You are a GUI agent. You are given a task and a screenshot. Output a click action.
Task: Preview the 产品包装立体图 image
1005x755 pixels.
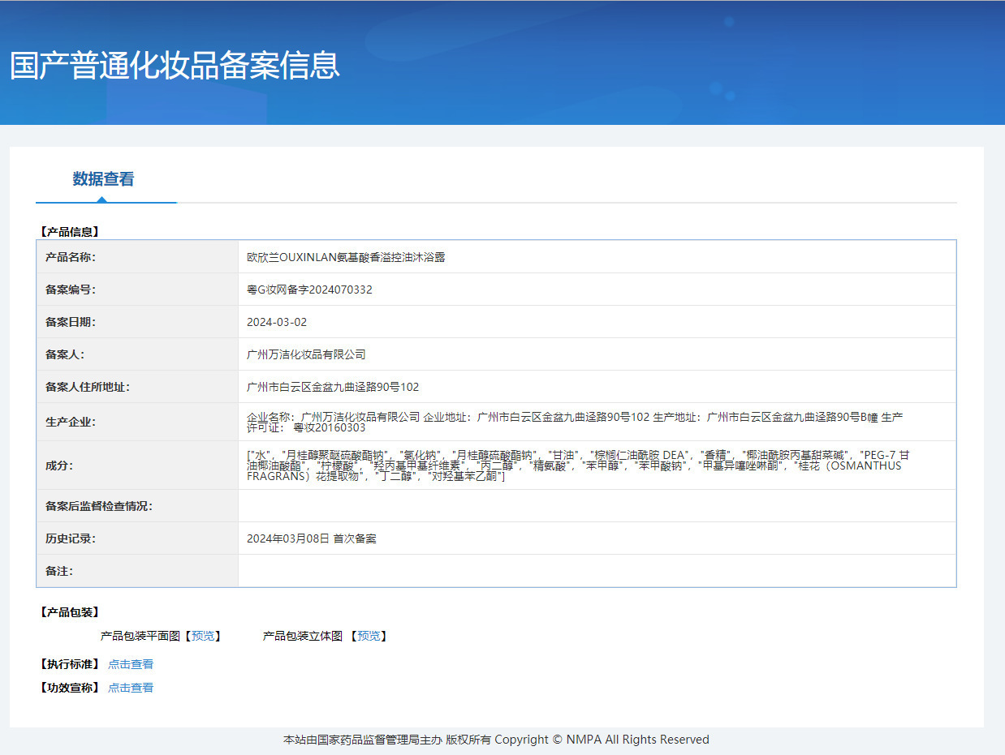[x=369, y=636]
